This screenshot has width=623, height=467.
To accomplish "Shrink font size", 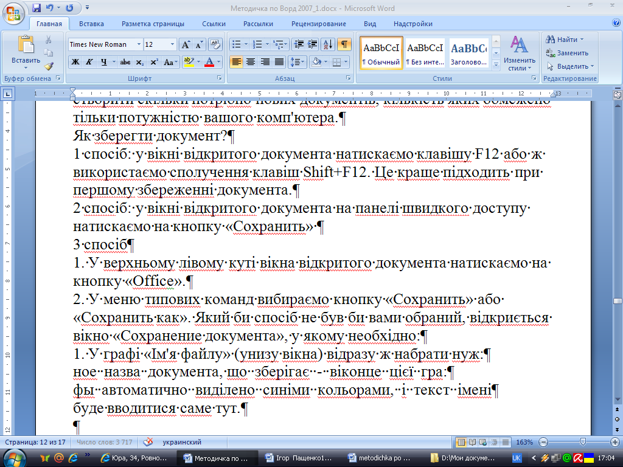I will point(199,44).
